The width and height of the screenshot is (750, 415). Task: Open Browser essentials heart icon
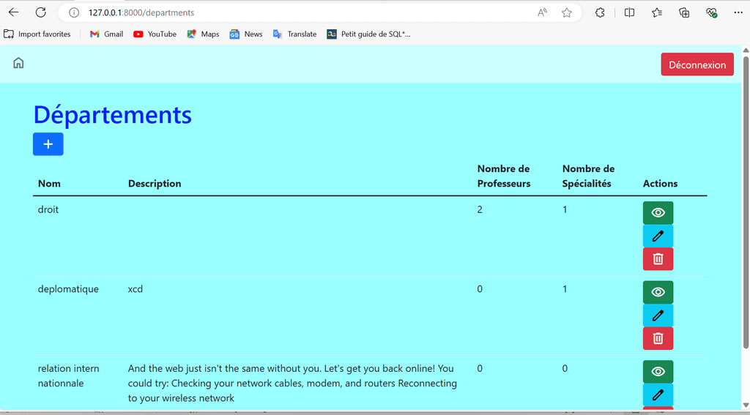click(x=711, y=12)
